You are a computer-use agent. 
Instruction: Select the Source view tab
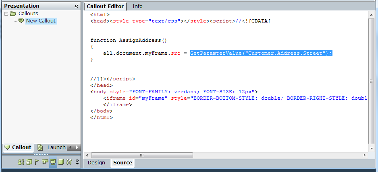[x=123, y=163]
